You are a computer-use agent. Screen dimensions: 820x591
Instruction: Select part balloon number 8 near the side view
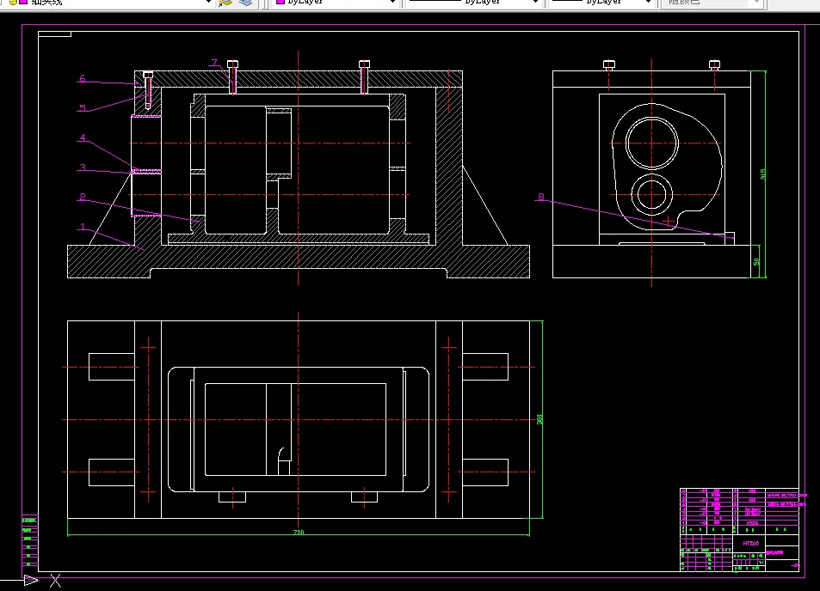(541, 197)
